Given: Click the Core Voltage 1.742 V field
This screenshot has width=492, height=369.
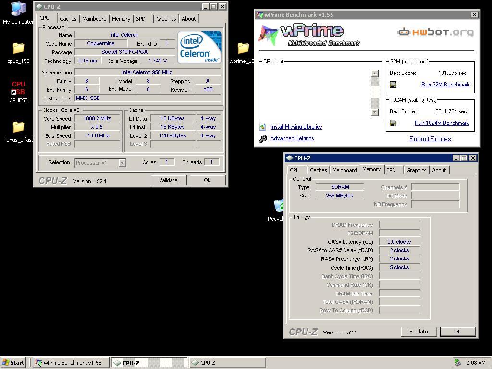Looking at the screenshot, I should (x=158, y=61).
